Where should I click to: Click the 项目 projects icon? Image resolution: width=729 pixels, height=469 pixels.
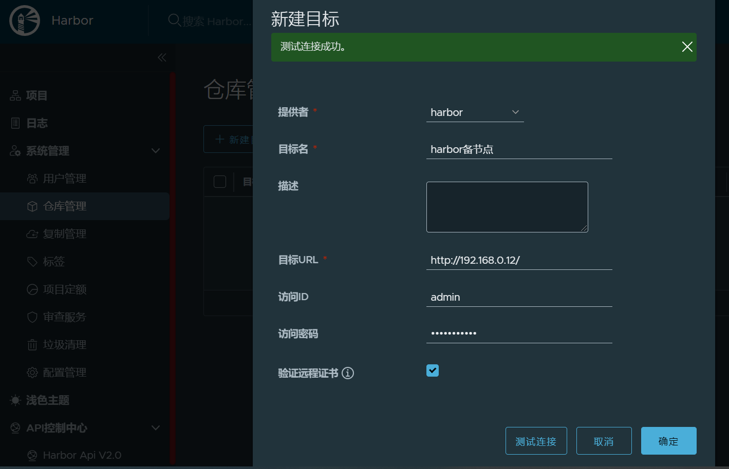click(15, 95)
